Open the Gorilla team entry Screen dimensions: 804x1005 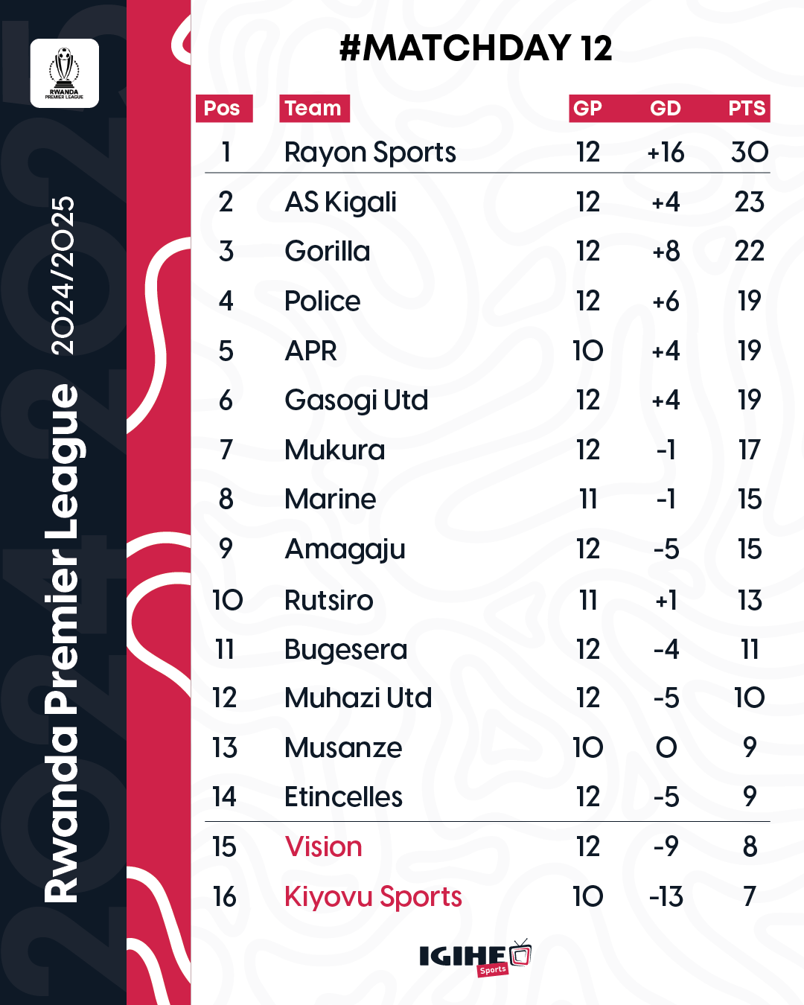[328, 252]
